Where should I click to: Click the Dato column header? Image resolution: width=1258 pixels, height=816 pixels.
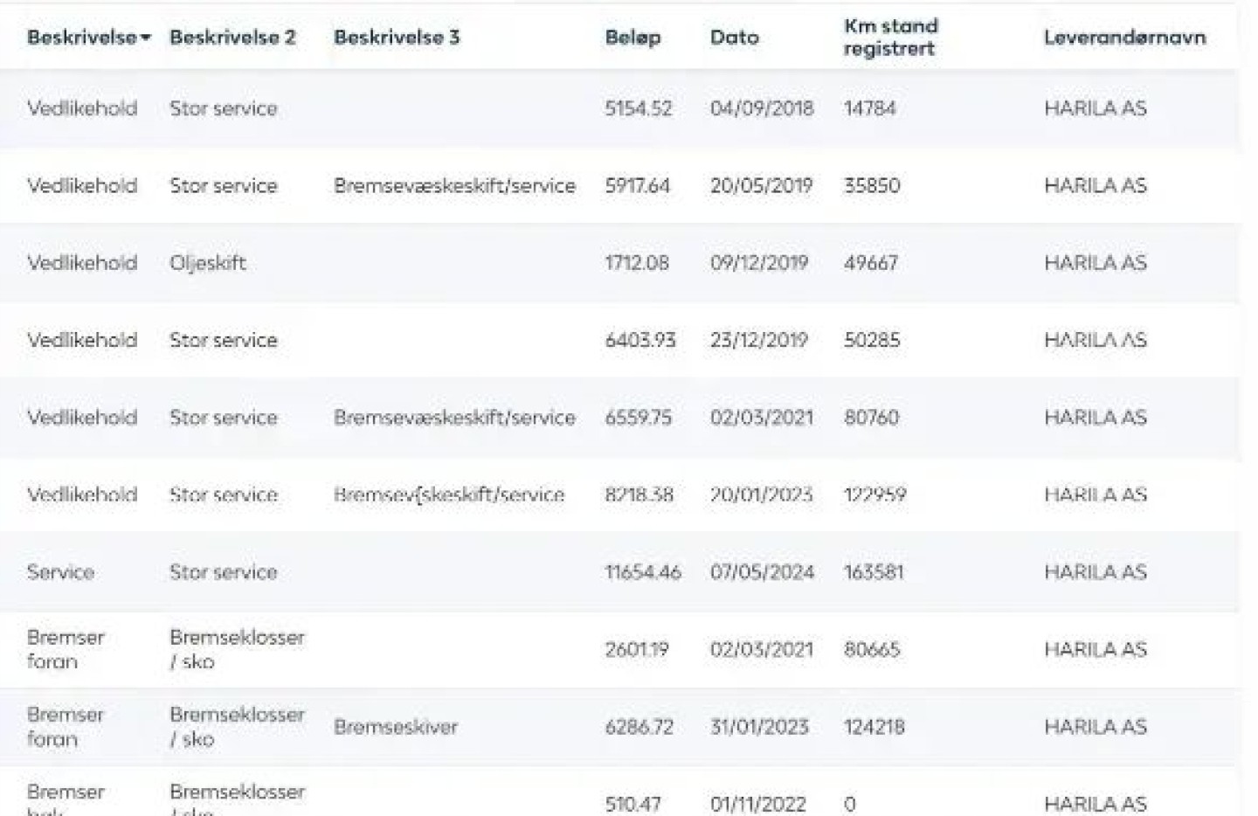click(x=734, y=38)
